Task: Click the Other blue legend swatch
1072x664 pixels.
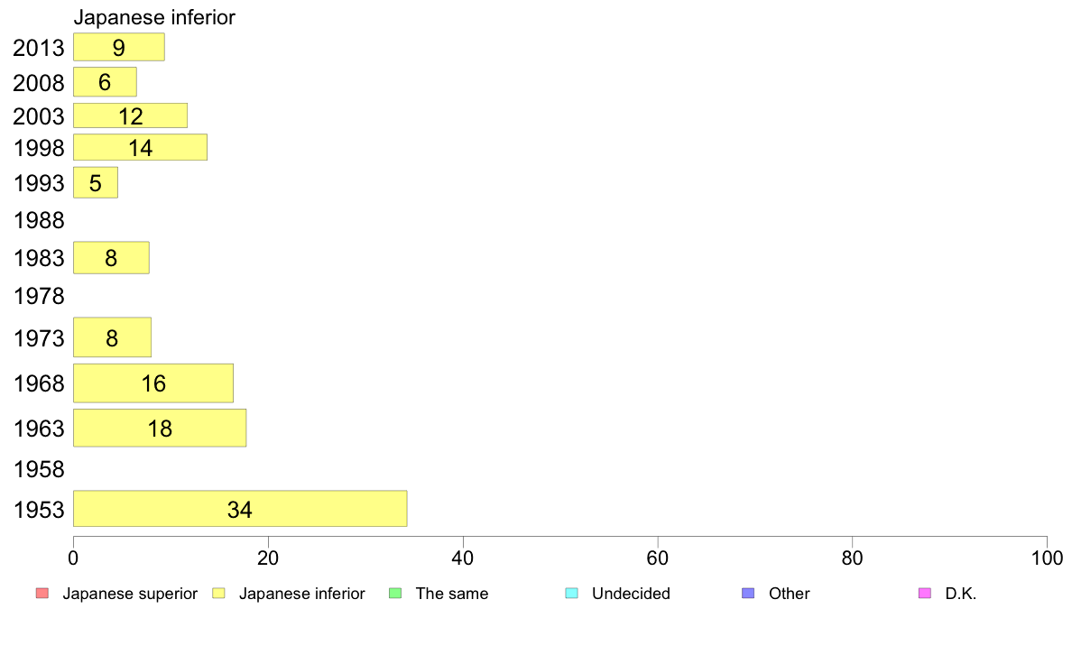Action: click(749, 593)
